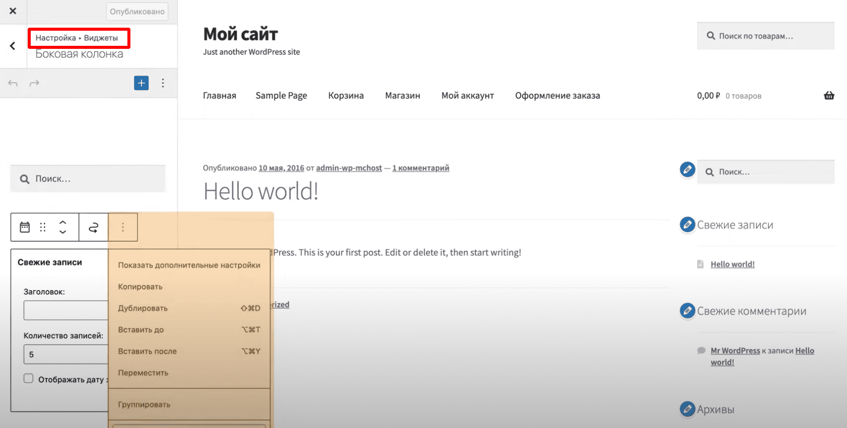Edit Архивы widget via pencil icon

pos(687,409)
